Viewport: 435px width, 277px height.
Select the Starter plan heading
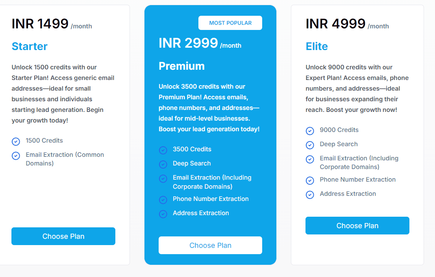pos(30,46)
